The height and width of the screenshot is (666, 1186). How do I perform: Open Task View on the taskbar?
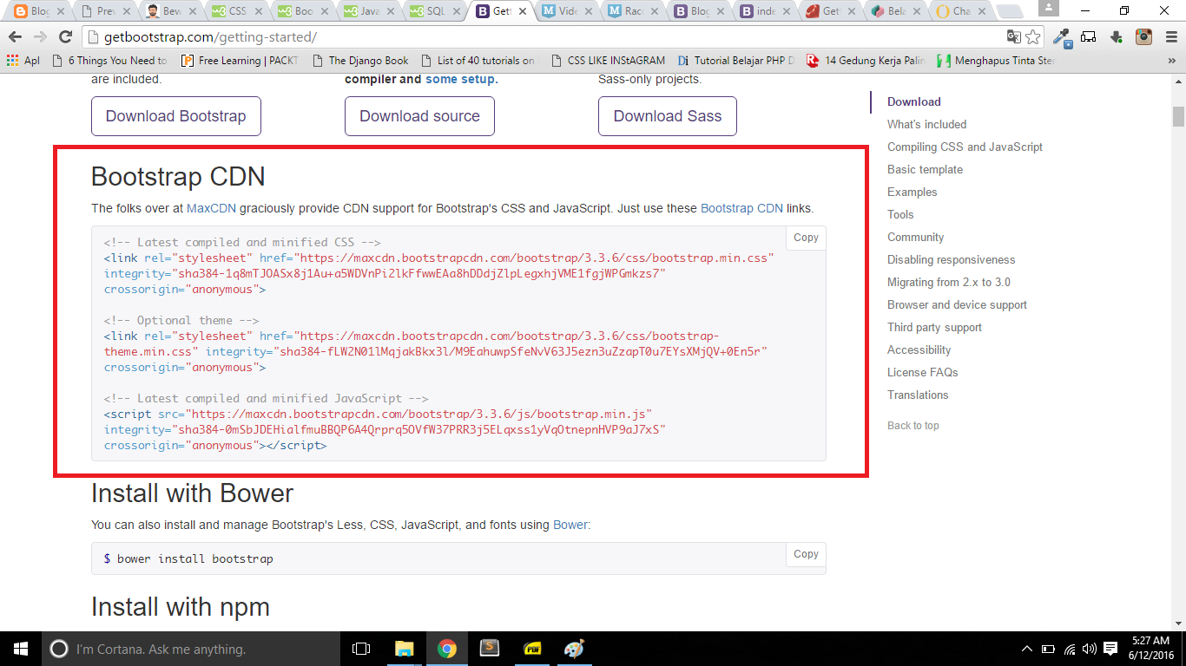(x=360, y=649)
